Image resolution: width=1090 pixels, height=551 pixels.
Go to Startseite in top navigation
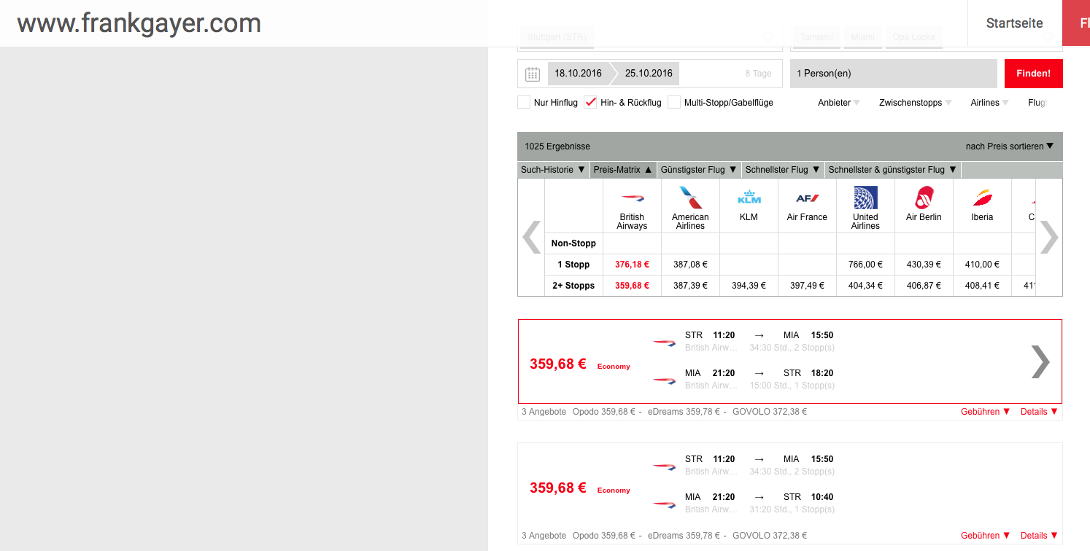pos(1014,23)
